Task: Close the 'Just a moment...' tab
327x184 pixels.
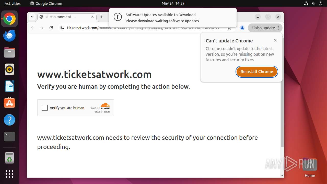Action: pos(92,17)
